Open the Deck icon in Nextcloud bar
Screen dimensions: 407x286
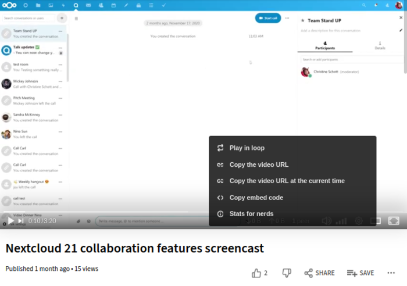pos(138,5)
